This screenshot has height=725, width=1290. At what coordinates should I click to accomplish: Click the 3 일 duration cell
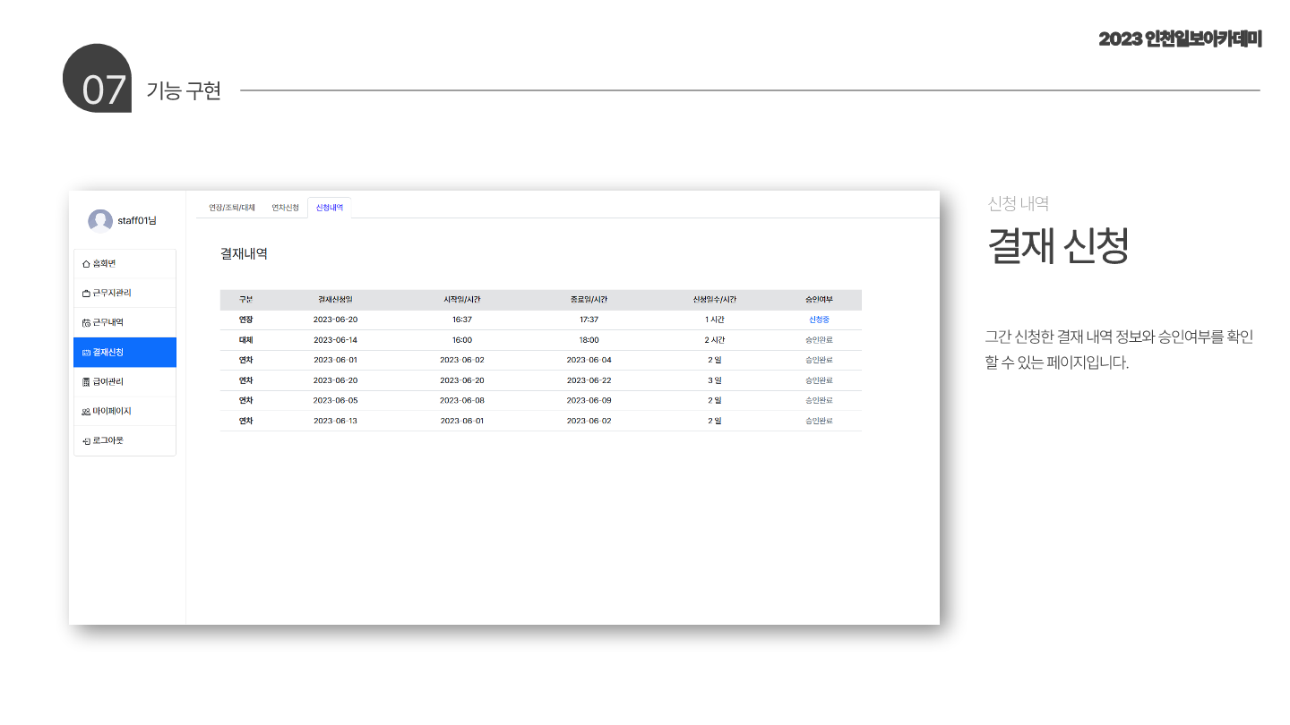[714, 380]
